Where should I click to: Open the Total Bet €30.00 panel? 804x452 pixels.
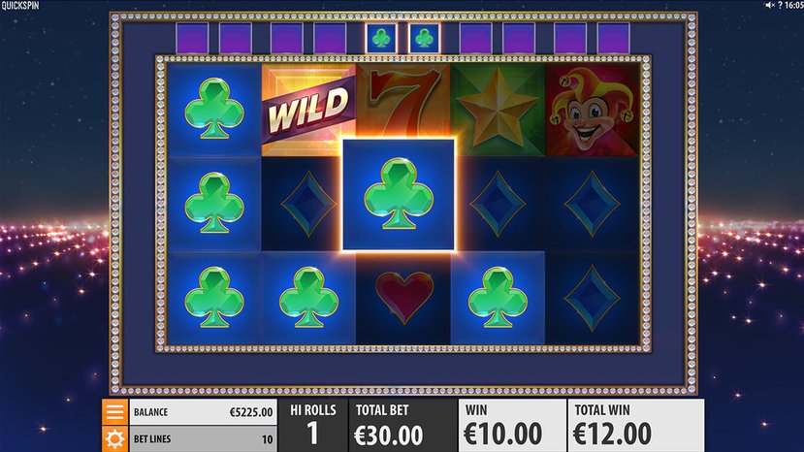pyautogui.click(x=402, y=425)
